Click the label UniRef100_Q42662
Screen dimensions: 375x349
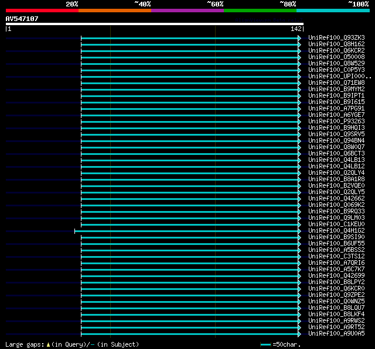tap(336, 199)
